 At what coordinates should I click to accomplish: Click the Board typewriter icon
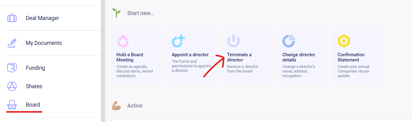[12, 105]
